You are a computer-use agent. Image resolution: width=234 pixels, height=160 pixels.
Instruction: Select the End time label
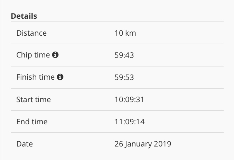(x=32, y=122)
